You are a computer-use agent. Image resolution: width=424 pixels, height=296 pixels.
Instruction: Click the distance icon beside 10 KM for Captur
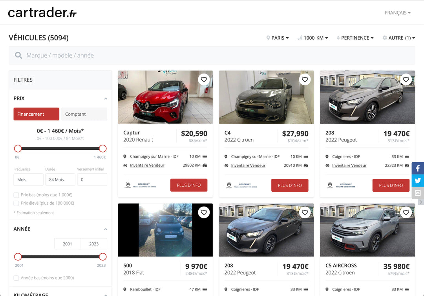205,156
